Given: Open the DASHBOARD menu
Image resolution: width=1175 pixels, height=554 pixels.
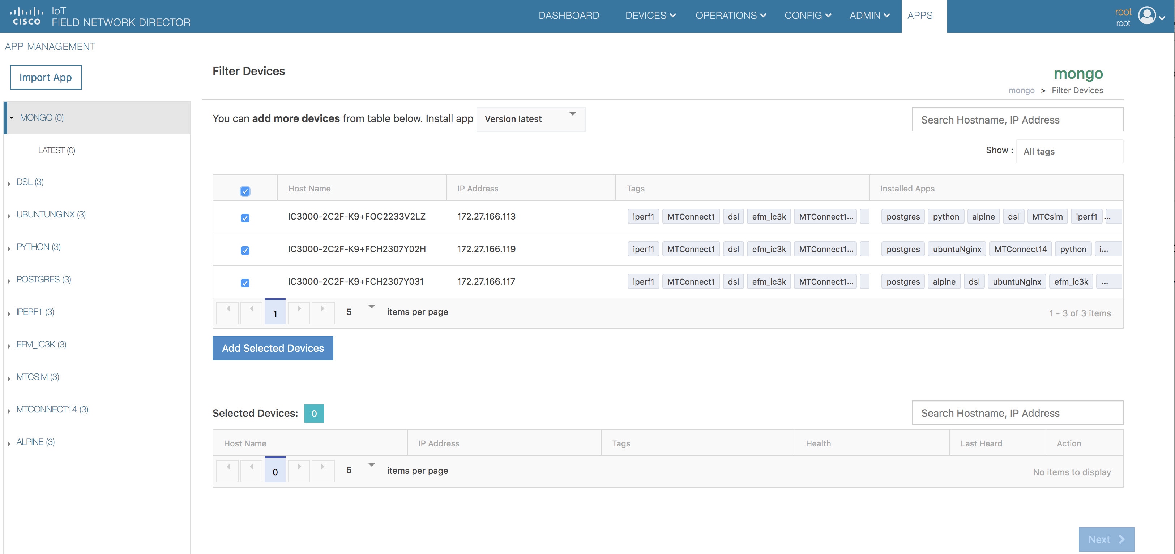Looking at the screenshot, I should point(569,16).
